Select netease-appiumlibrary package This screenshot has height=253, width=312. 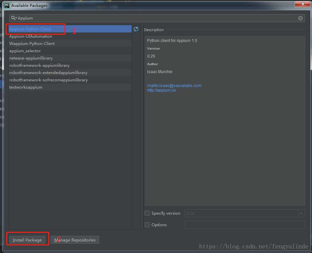70,58
